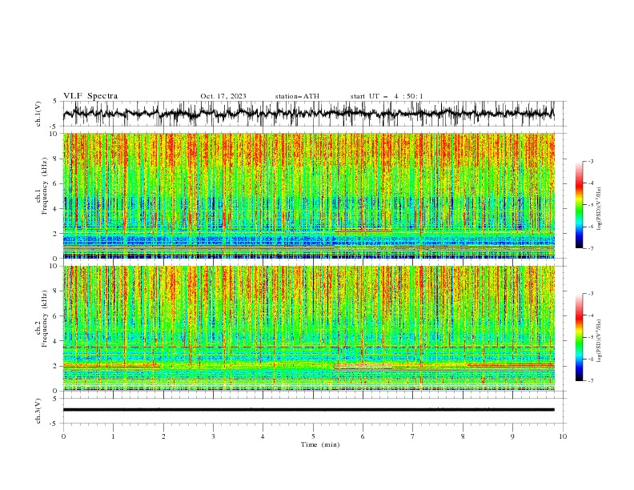Click time axis tick label 10

pos(563,436)
